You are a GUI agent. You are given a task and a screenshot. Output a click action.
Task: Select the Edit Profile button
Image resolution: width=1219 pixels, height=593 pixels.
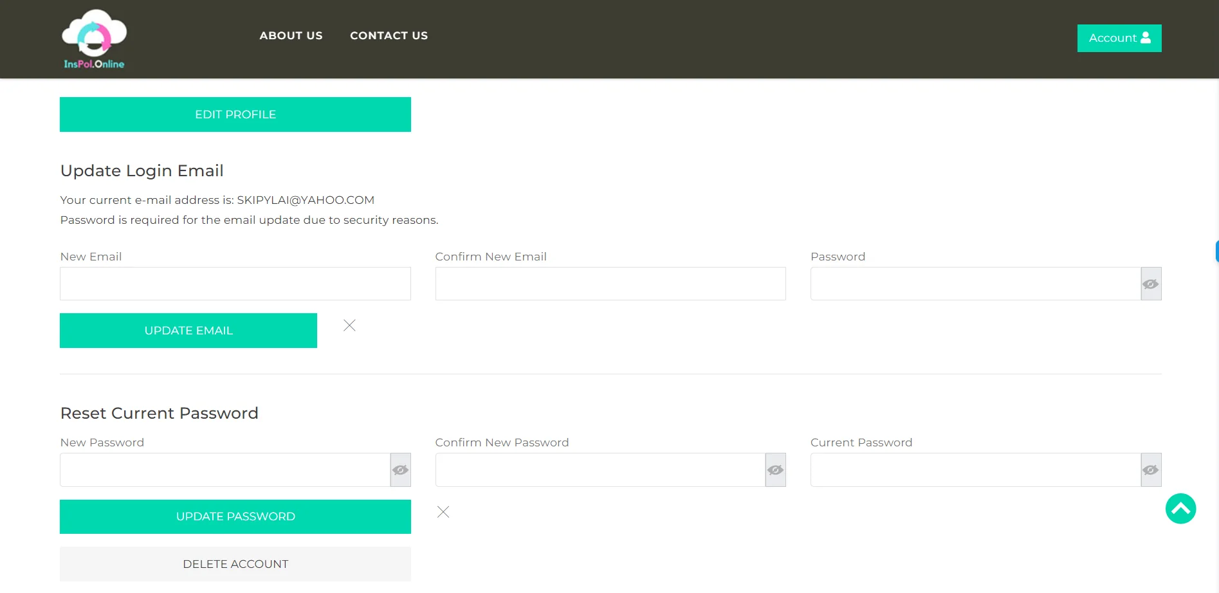pos(235,114)
